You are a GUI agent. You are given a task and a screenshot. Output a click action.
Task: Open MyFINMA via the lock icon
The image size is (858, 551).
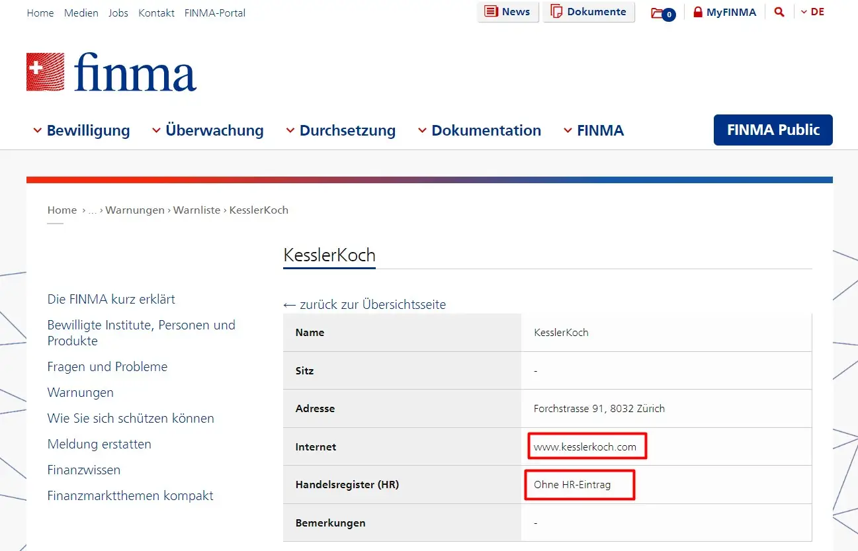pyautogui.click(x=697, y=11)
